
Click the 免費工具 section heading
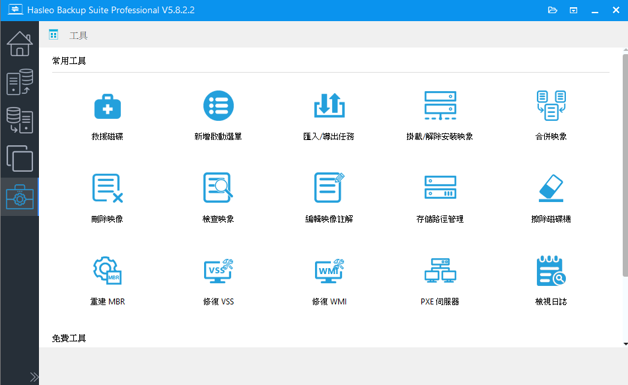click(x=69, y=339)
